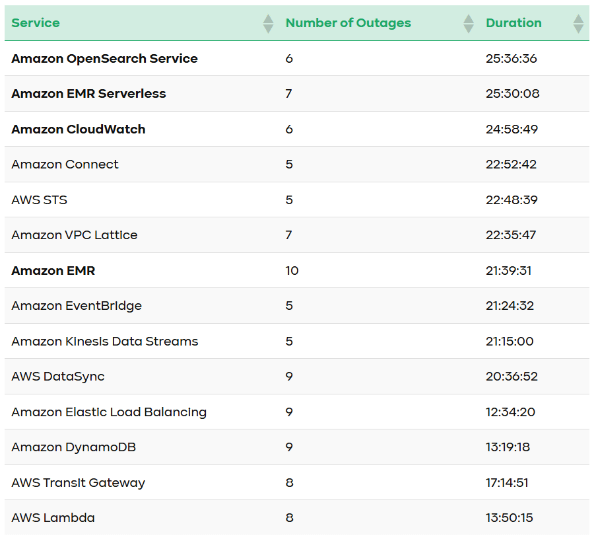Select Amazon VPC Lattice in the table
The width and height of the screenshot is (596, 553).
(x=74, y=235)
